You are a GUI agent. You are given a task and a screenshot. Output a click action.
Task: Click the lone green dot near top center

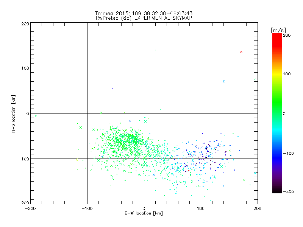[156, 50]
